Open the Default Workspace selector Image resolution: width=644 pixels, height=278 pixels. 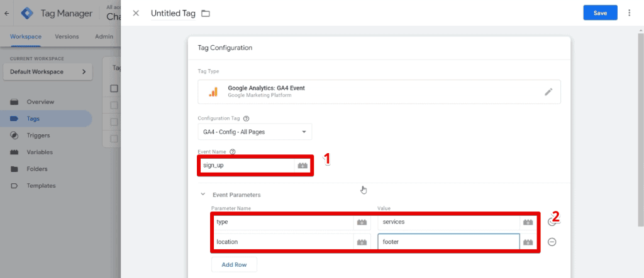48,72
